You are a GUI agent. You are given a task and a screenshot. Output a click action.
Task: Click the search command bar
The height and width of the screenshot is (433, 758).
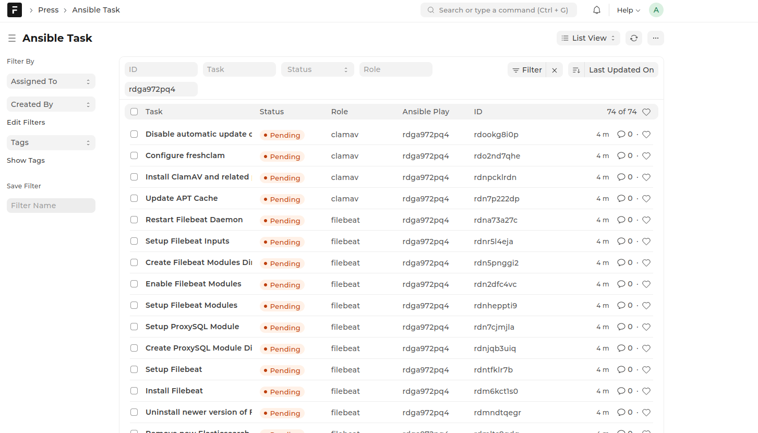498,9
